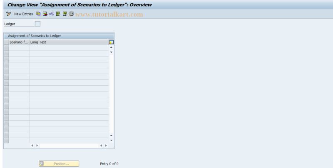
Task: Click the Ledger field label
Action: (10, 24)
